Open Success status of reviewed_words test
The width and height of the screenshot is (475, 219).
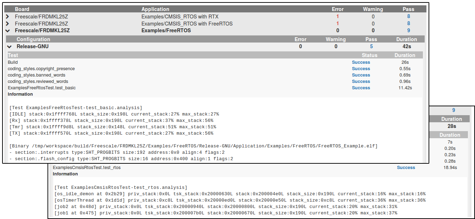[361, 82]
